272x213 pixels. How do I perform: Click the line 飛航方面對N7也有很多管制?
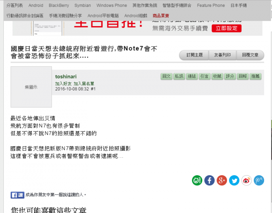pos(45,126)
